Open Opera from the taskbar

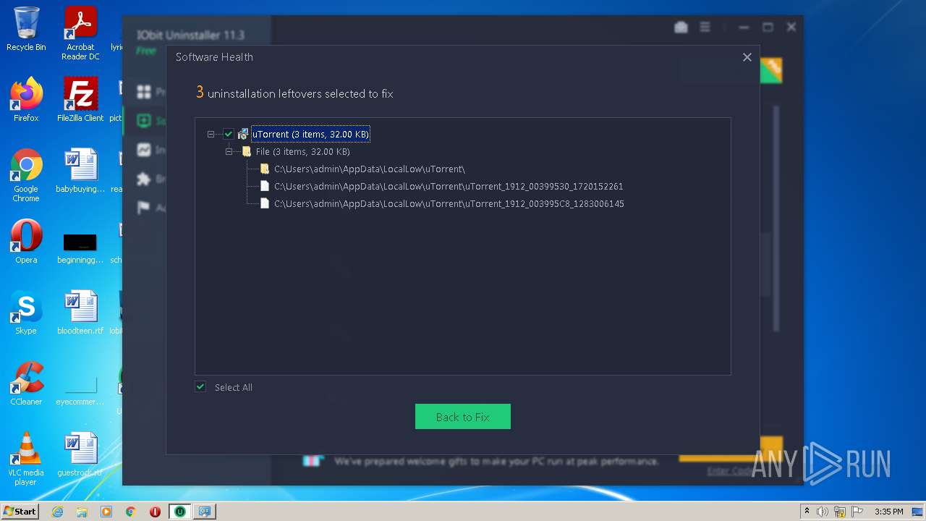(155, 512)
